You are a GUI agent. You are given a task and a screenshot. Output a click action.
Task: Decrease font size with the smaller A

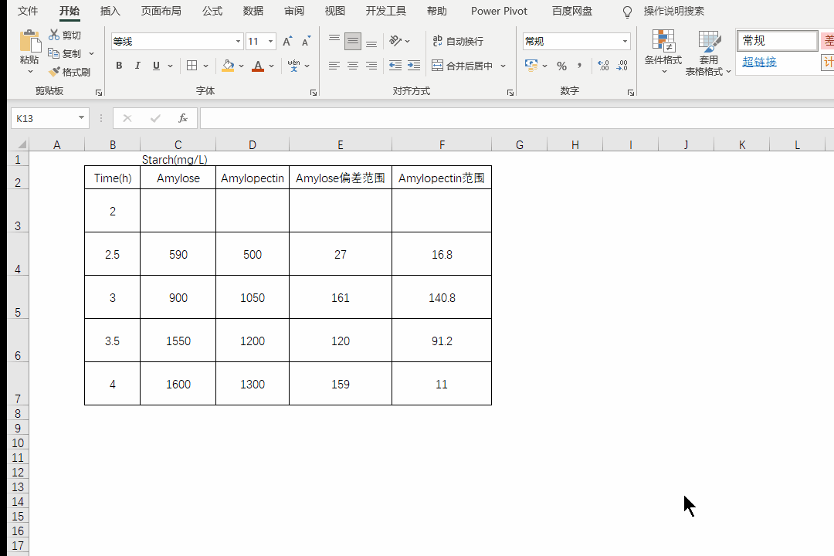click(306, 42)
